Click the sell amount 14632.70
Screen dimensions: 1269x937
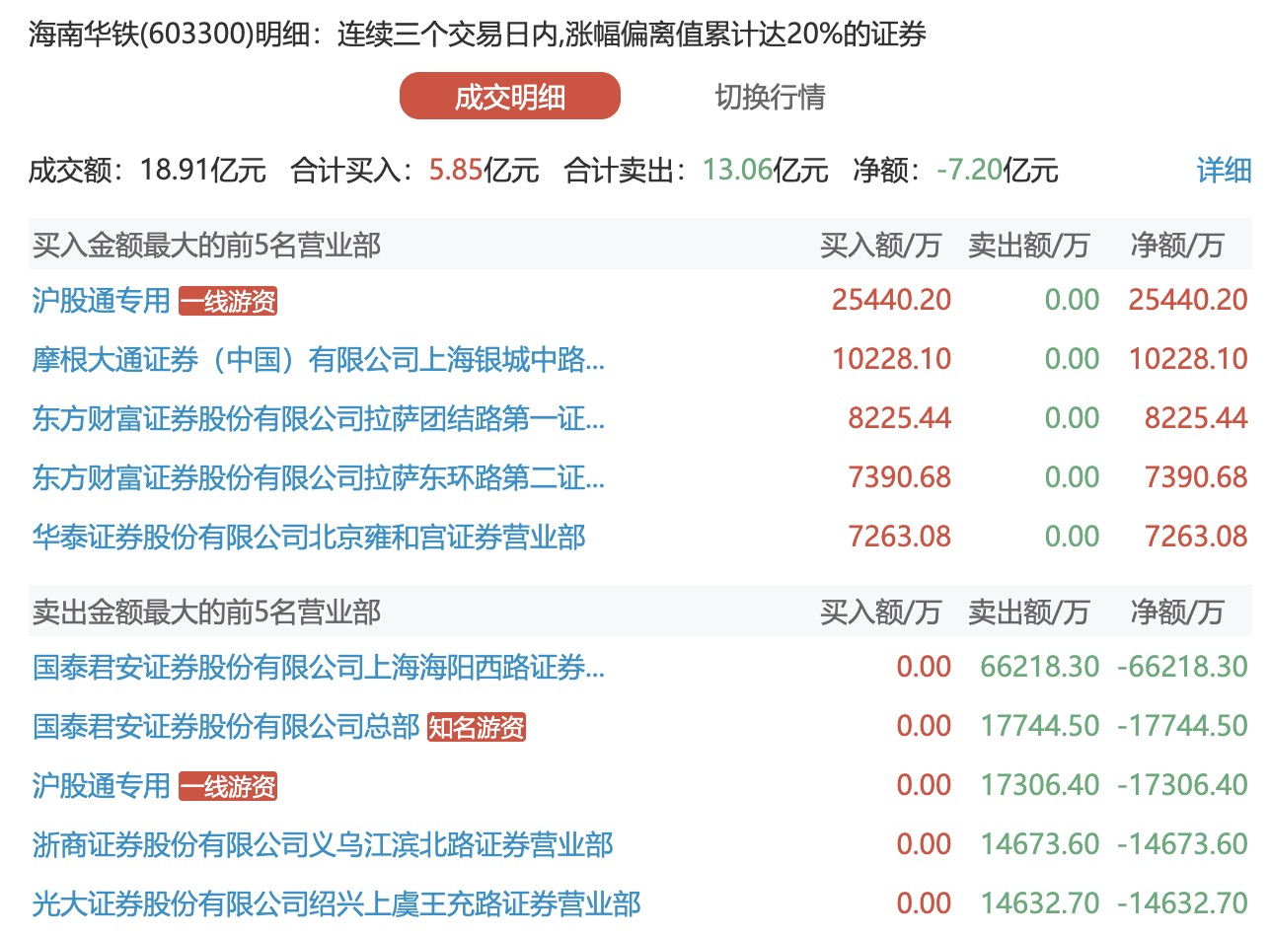(1040, 903)
